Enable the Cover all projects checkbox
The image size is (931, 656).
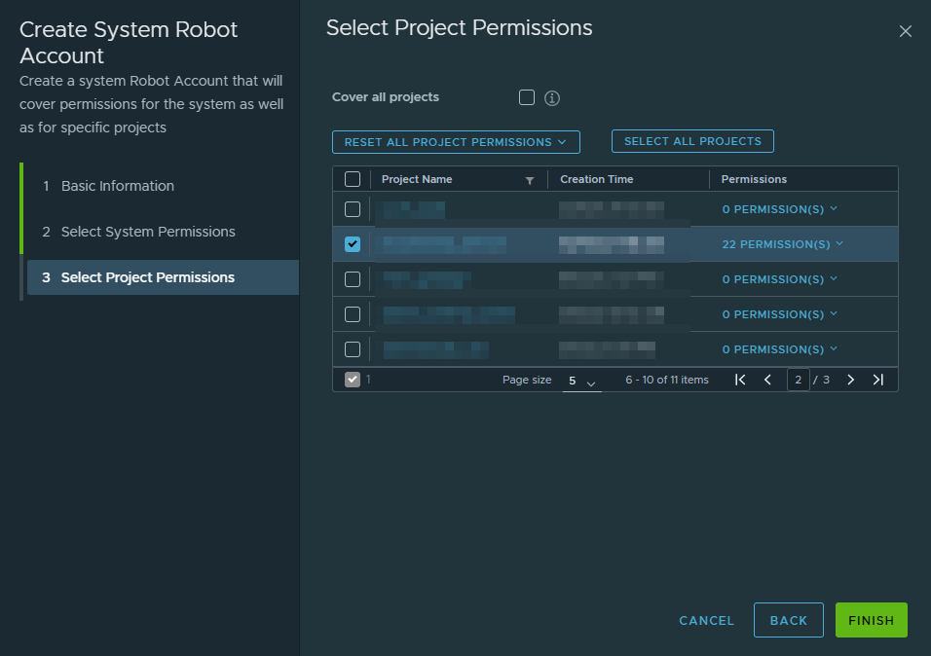click(x=527, y=97)
